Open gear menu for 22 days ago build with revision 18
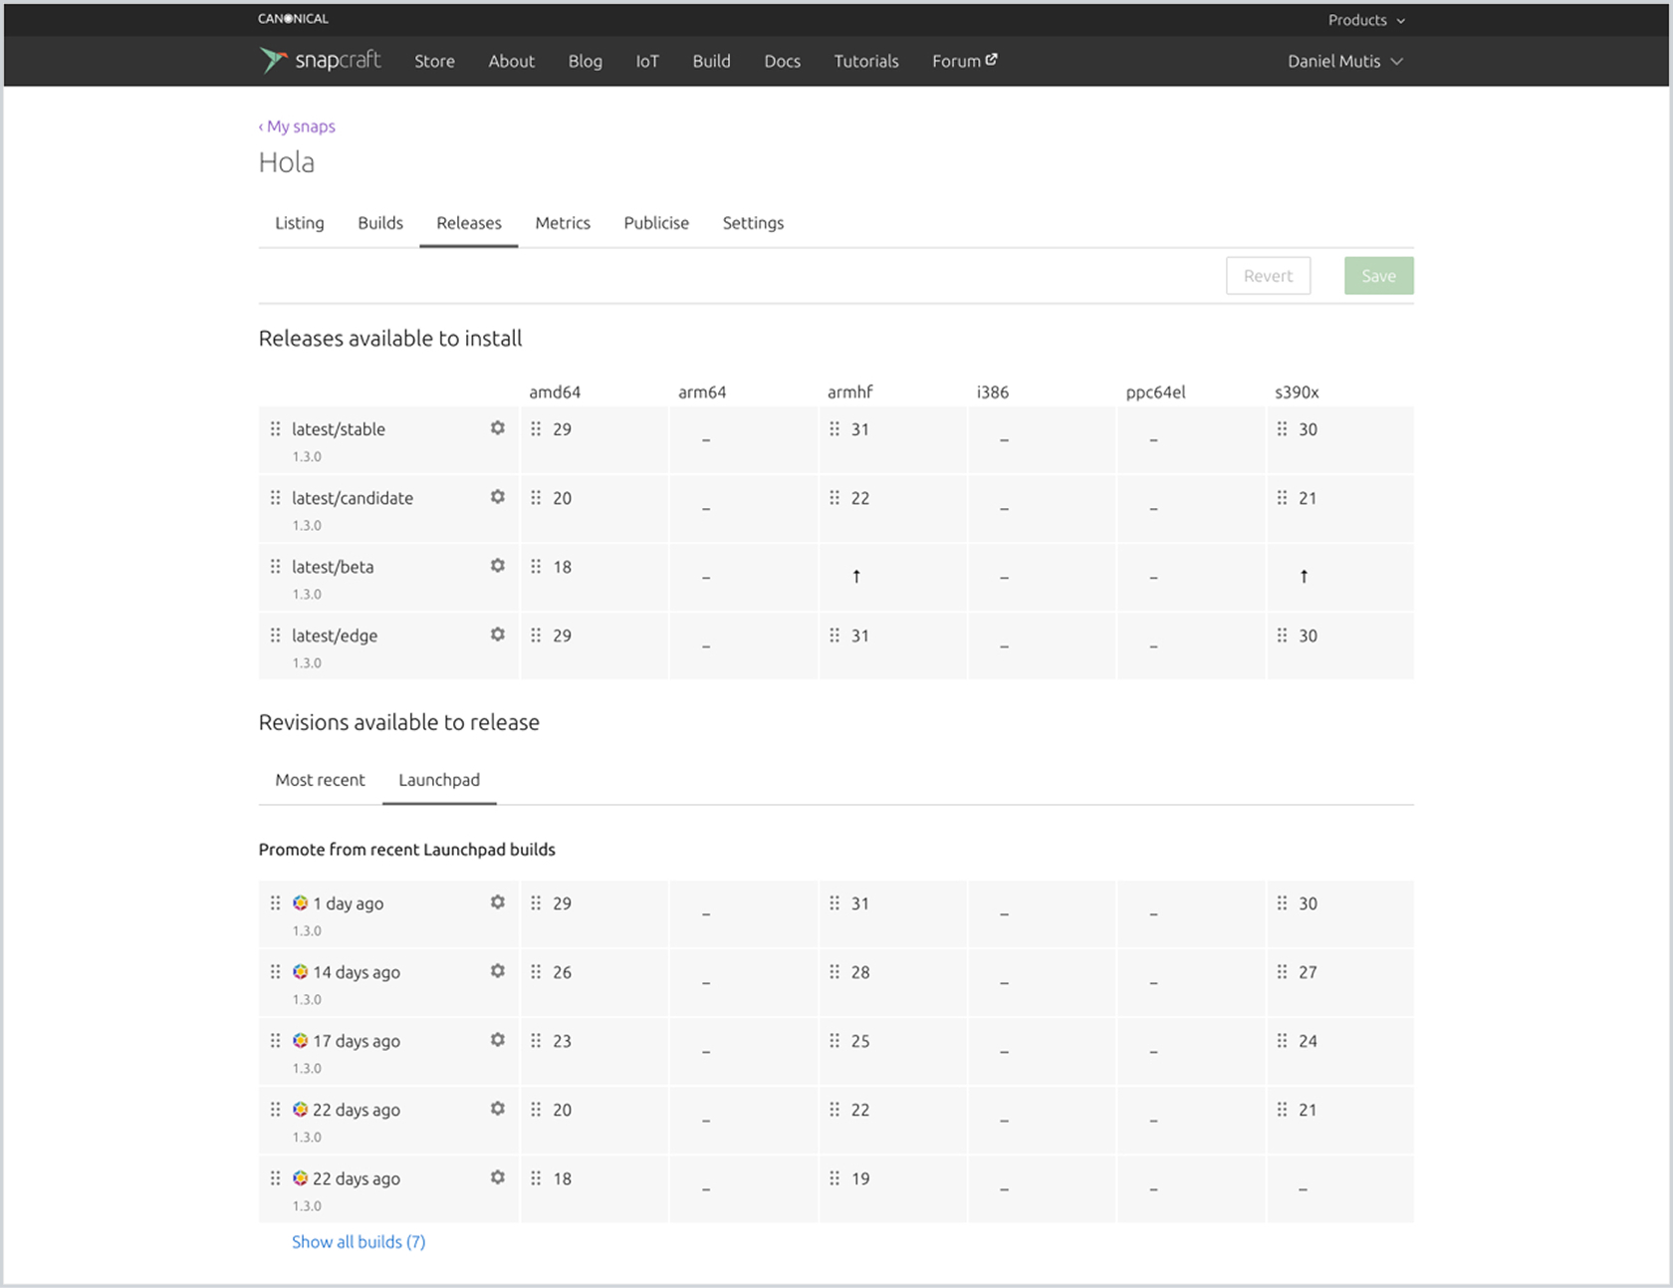 497,1177
